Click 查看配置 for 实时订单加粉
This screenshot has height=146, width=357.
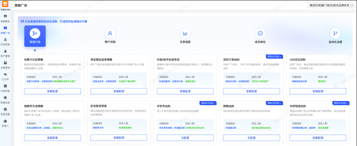coord(251,91)
